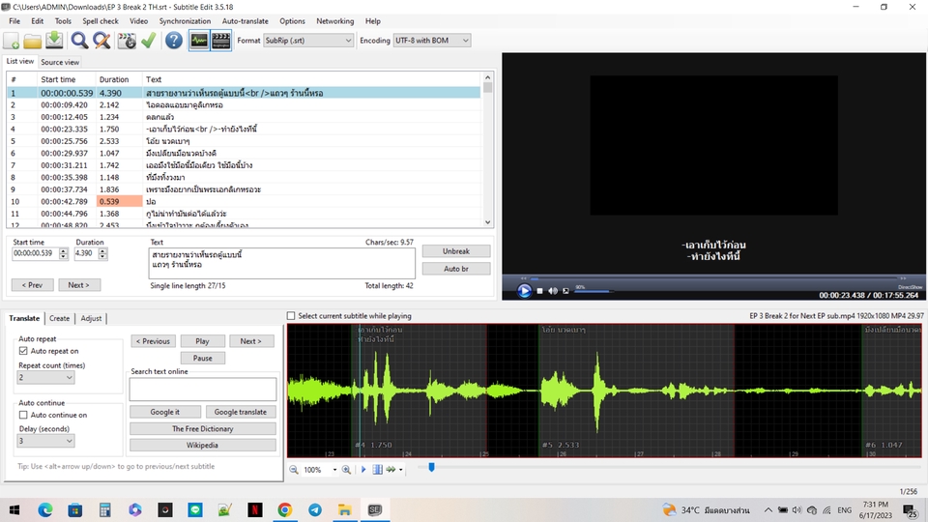This screenshot has width=928, height=522.
Task: Save the subtitle with download-arrow icon
Action: 54,41
